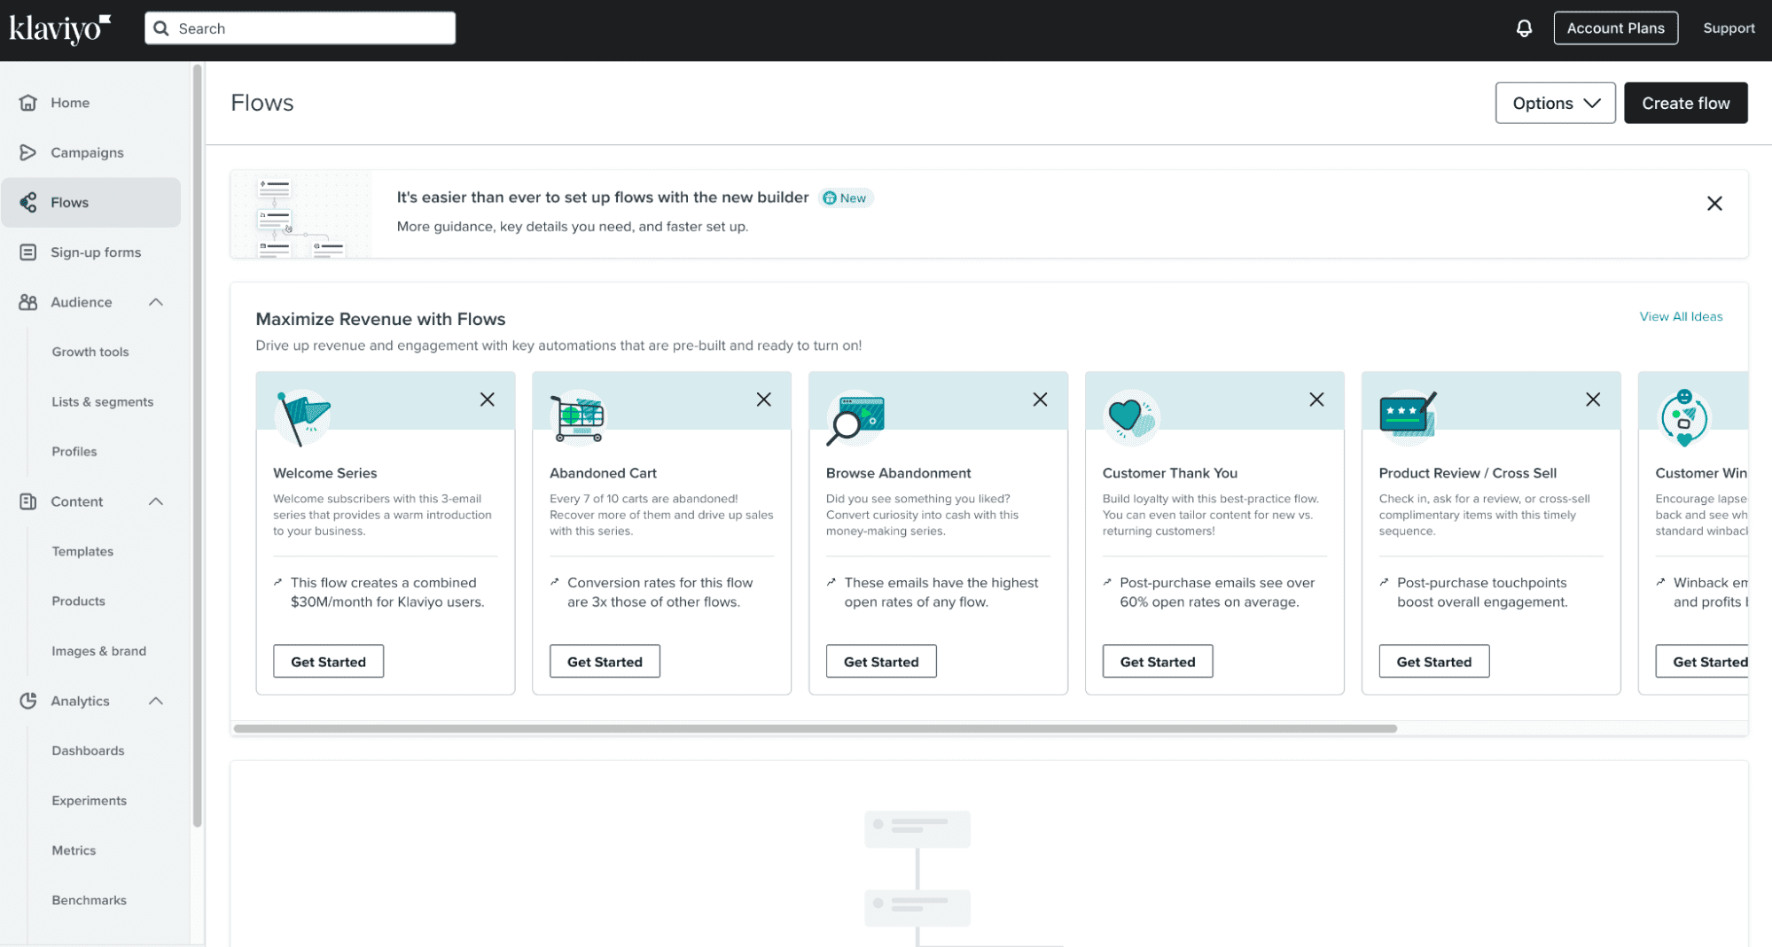Collapse the Content section

pyautogui.click(x=156, y=501)
